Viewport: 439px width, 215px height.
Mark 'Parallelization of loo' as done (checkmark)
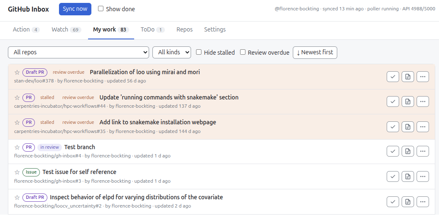(393, 77)
